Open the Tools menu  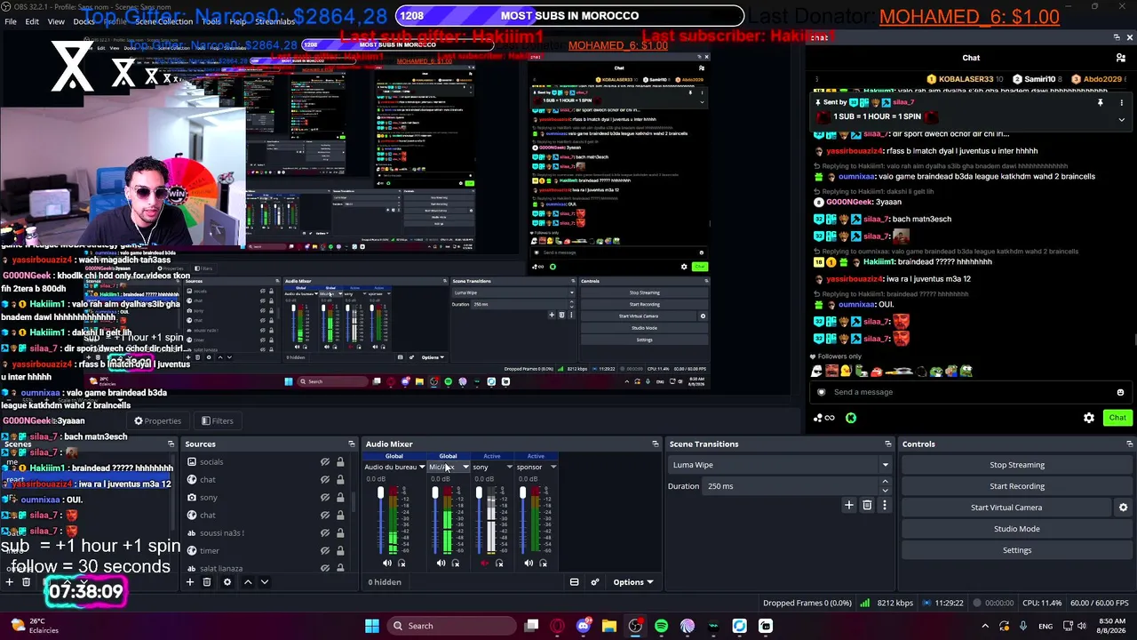point(211,21)
